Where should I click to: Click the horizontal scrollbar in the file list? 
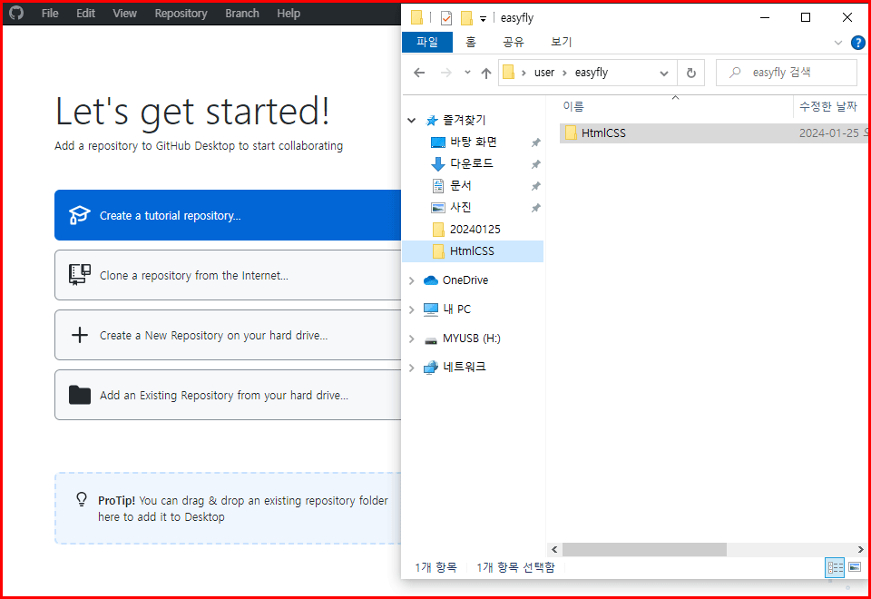tap(644, 550)
